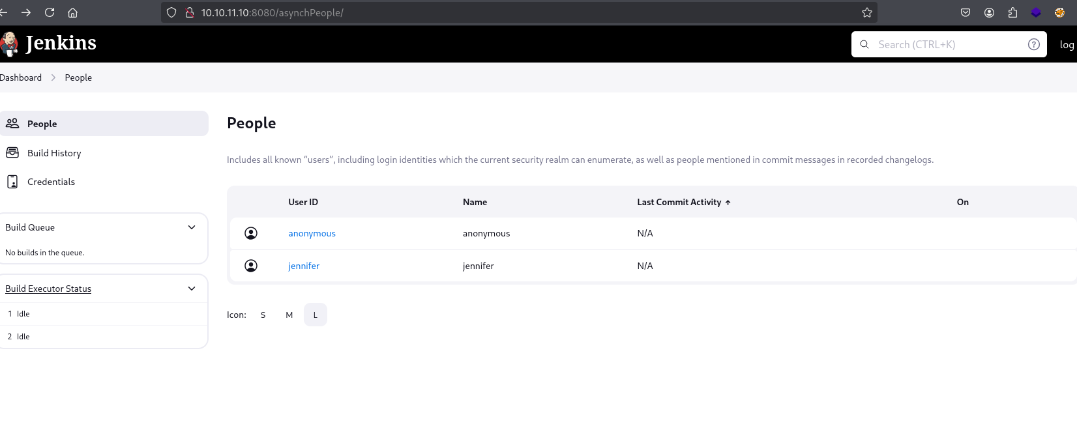Image resolution: width=1077 pixels, height=439 pixels.
Task: Go to the browser home page icon
Action: 72,12
